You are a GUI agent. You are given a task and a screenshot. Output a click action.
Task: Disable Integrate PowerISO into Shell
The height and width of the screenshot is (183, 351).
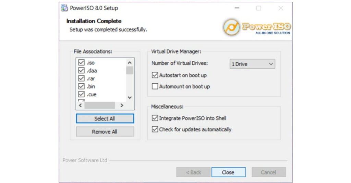coord(155,118)
